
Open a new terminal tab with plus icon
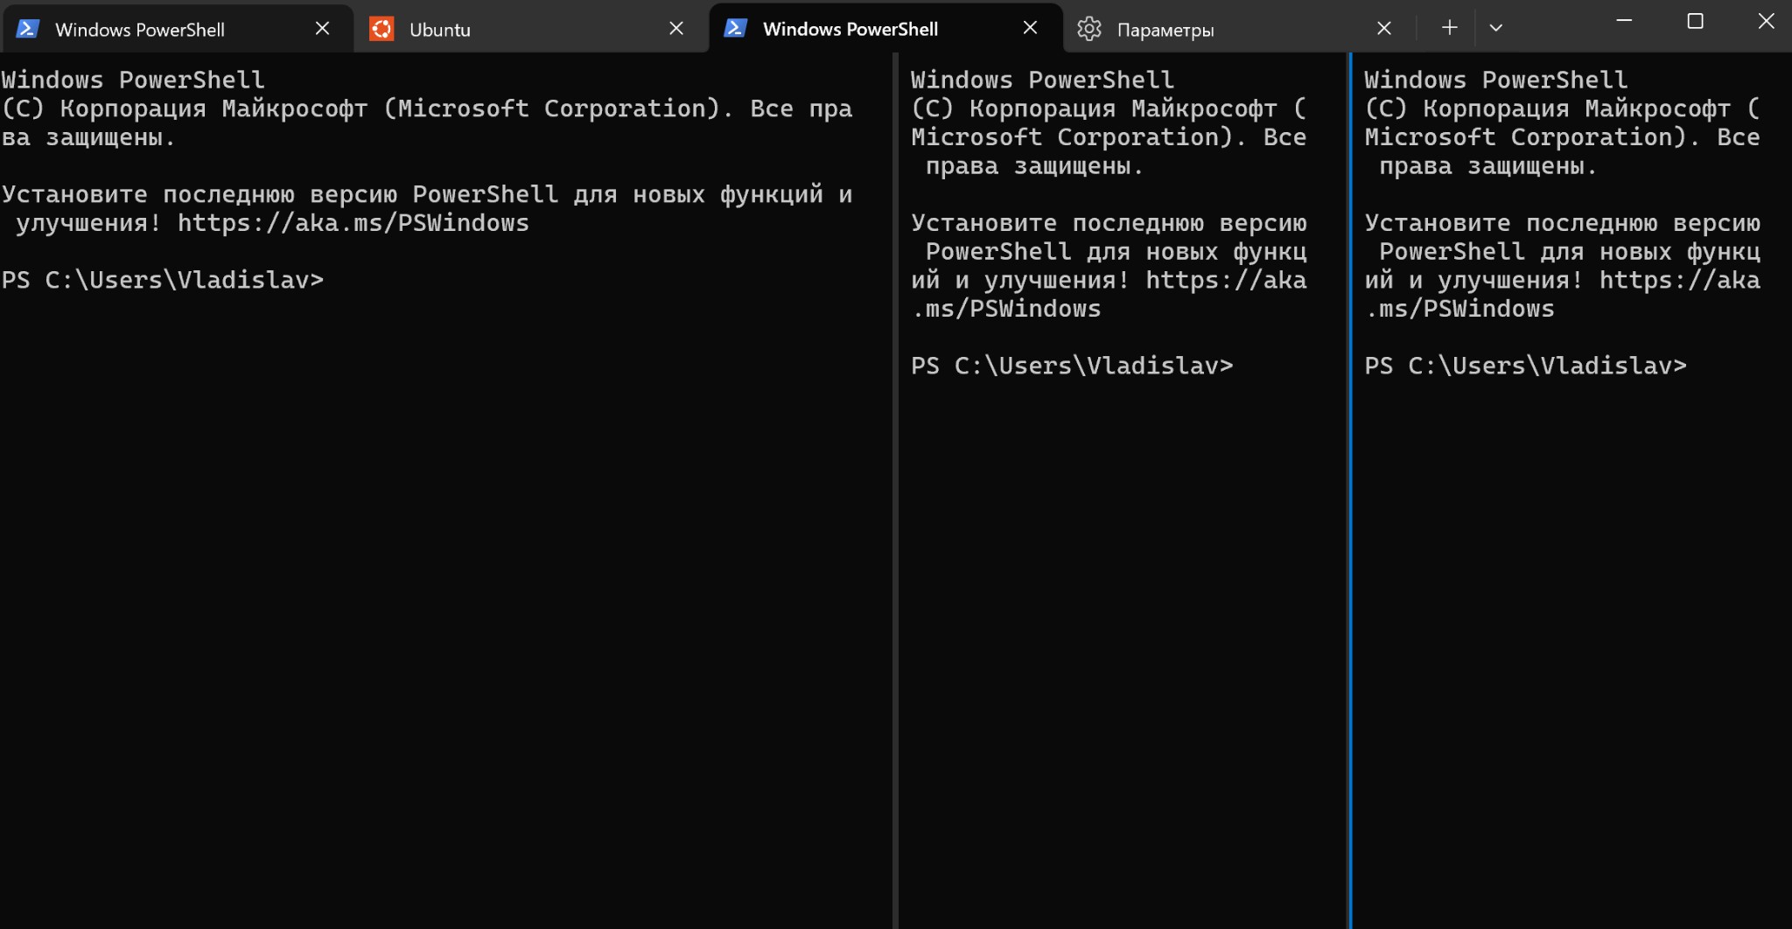[1448, 27]
